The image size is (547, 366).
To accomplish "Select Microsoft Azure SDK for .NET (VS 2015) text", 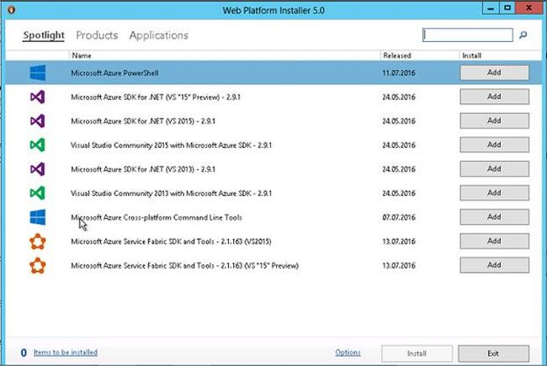I will [143, 121].
